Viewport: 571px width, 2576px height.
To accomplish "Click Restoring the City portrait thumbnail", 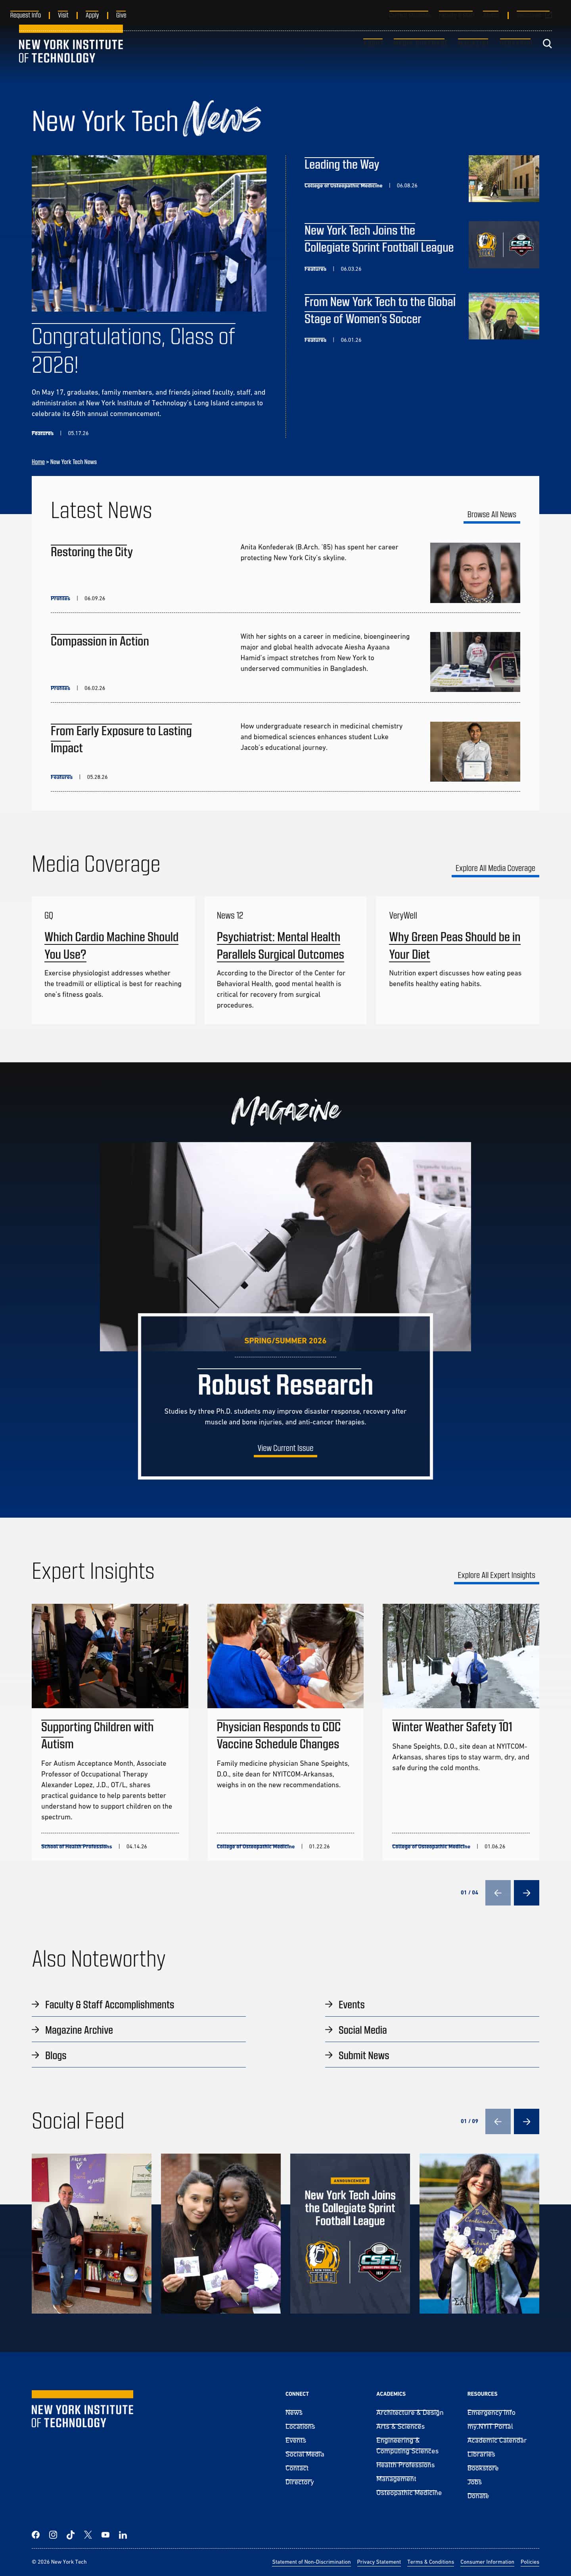I will (475, 573).
